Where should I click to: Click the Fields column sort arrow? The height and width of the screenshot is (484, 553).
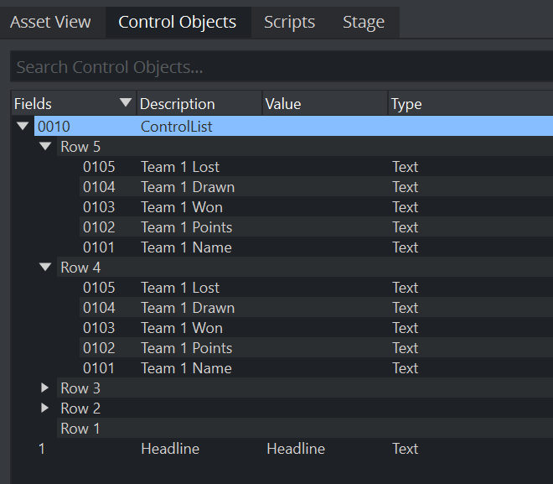click(126, 102)
